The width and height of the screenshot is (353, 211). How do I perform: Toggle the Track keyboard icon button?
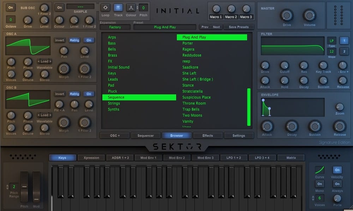pyautogui.click(x=118, y=8)
